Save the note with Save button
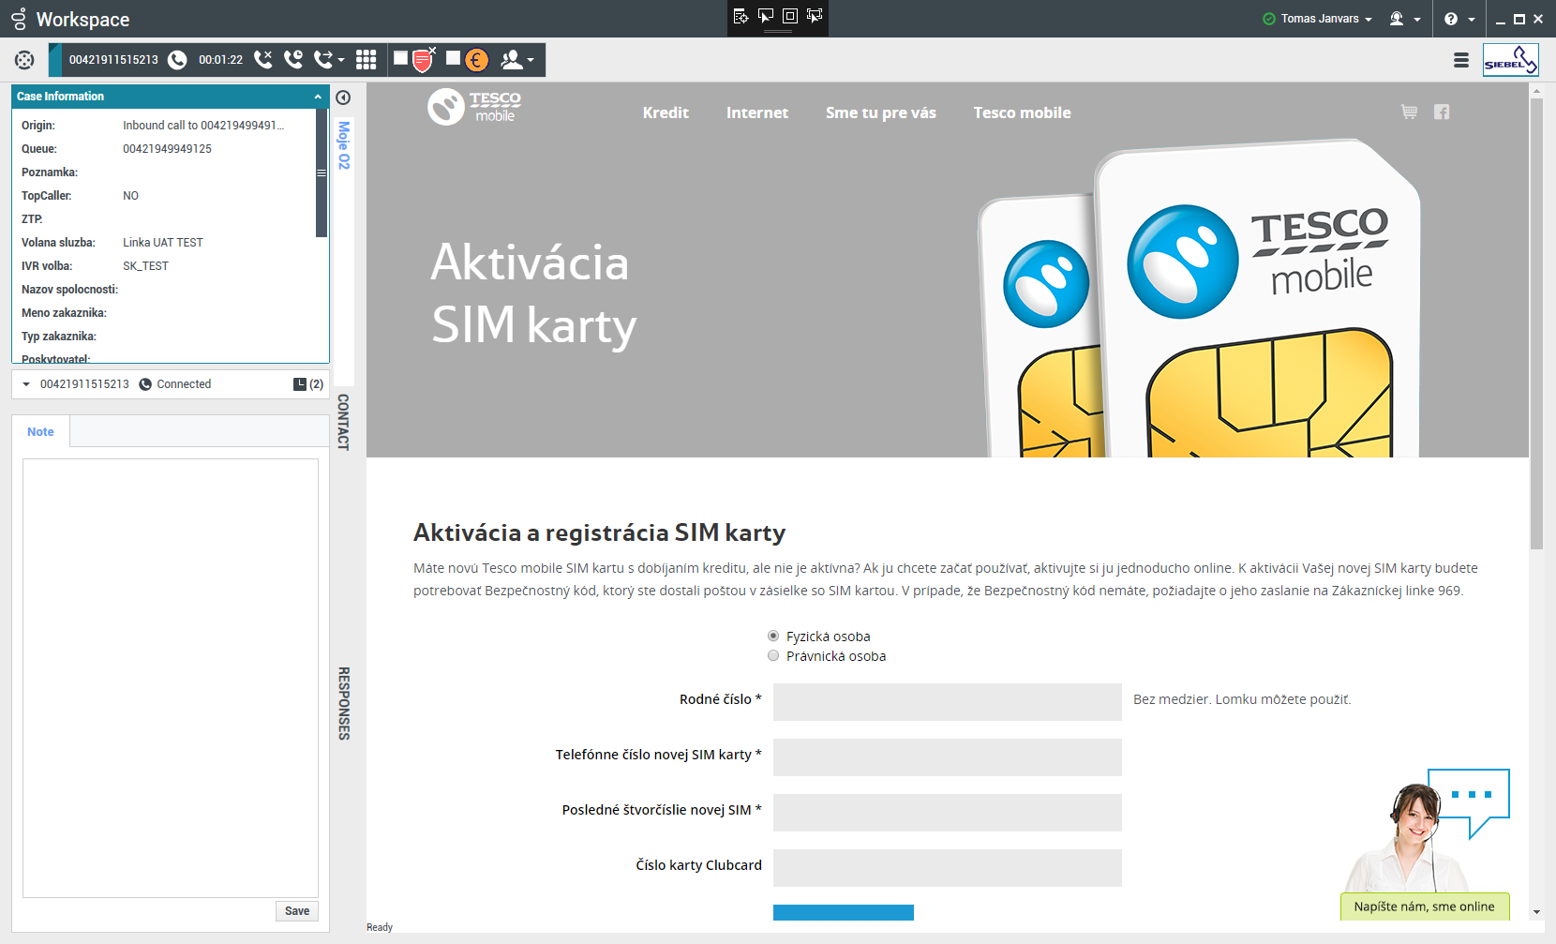The height and width of the screenshot is (944, 1556). (x=297, y=911)
